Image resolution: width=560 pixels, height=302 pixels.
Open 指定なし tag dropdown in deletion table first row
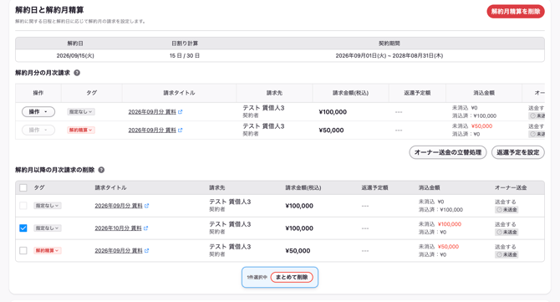point(48,206)
